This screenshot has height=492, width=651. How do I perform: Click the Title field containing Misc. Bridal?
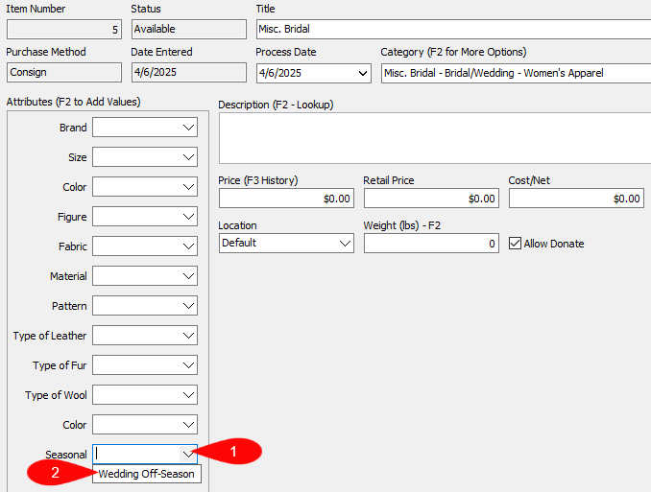[453, 29]
